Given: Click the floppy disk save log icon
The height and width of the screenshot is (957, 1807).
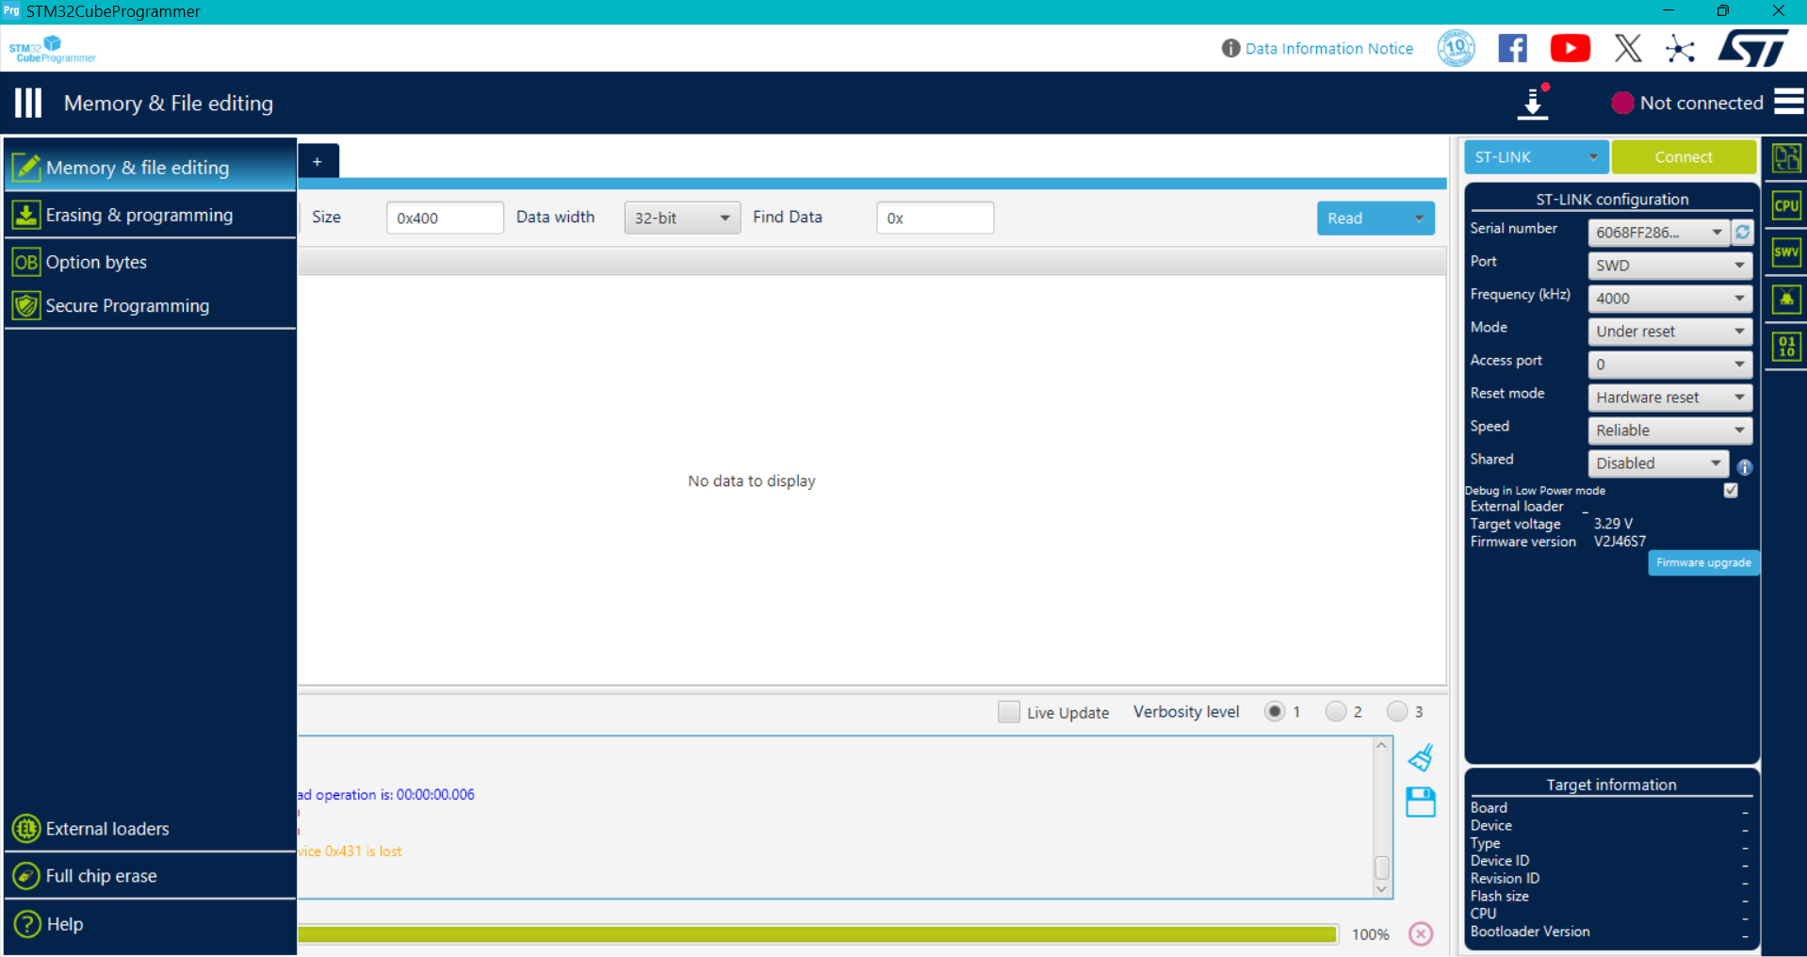Looking at the screenshot, I should pos(1420,803).
